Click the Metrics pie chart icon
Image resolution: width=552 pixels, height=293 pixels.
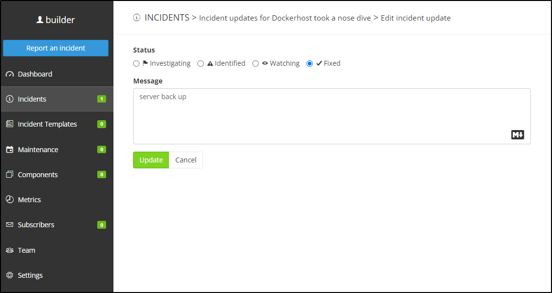10,199
